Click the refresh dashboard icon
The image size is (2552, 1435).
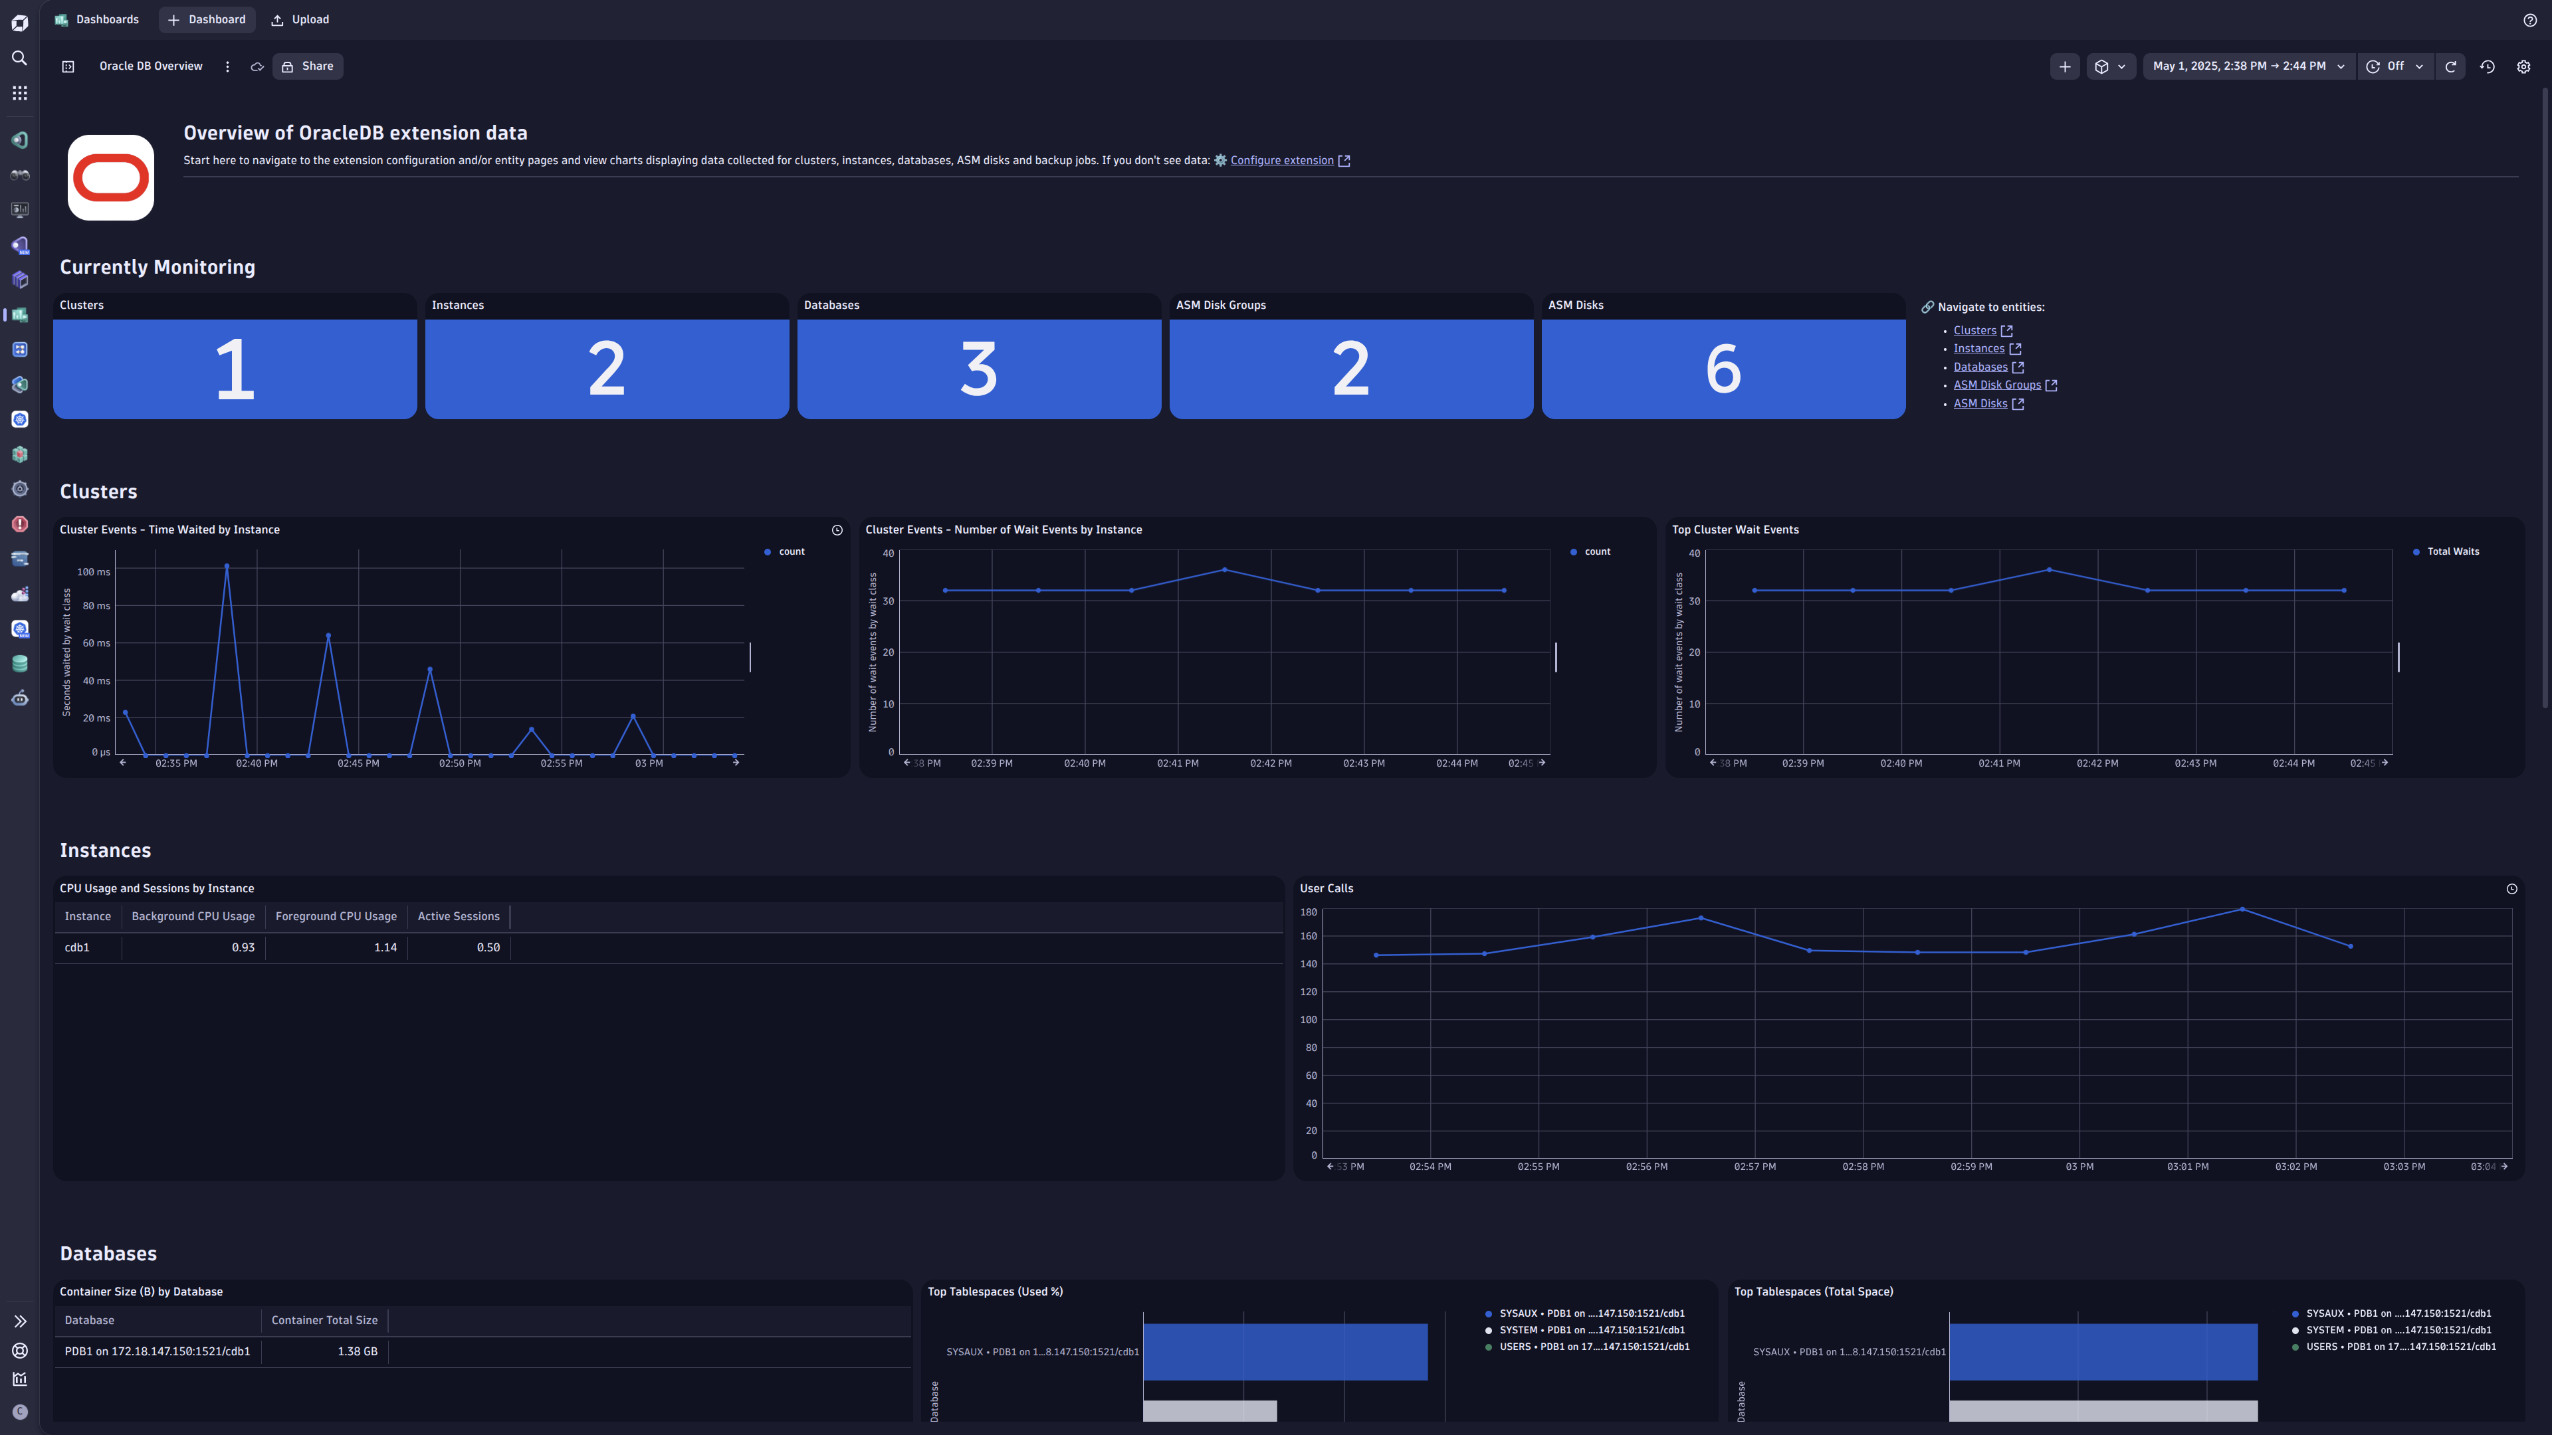[x=2450, y=66]
